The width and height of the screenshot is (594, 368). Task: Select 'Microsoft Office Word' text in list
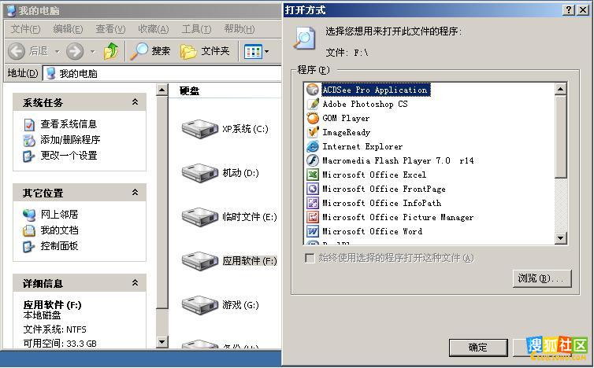click(x=372, y=231)
